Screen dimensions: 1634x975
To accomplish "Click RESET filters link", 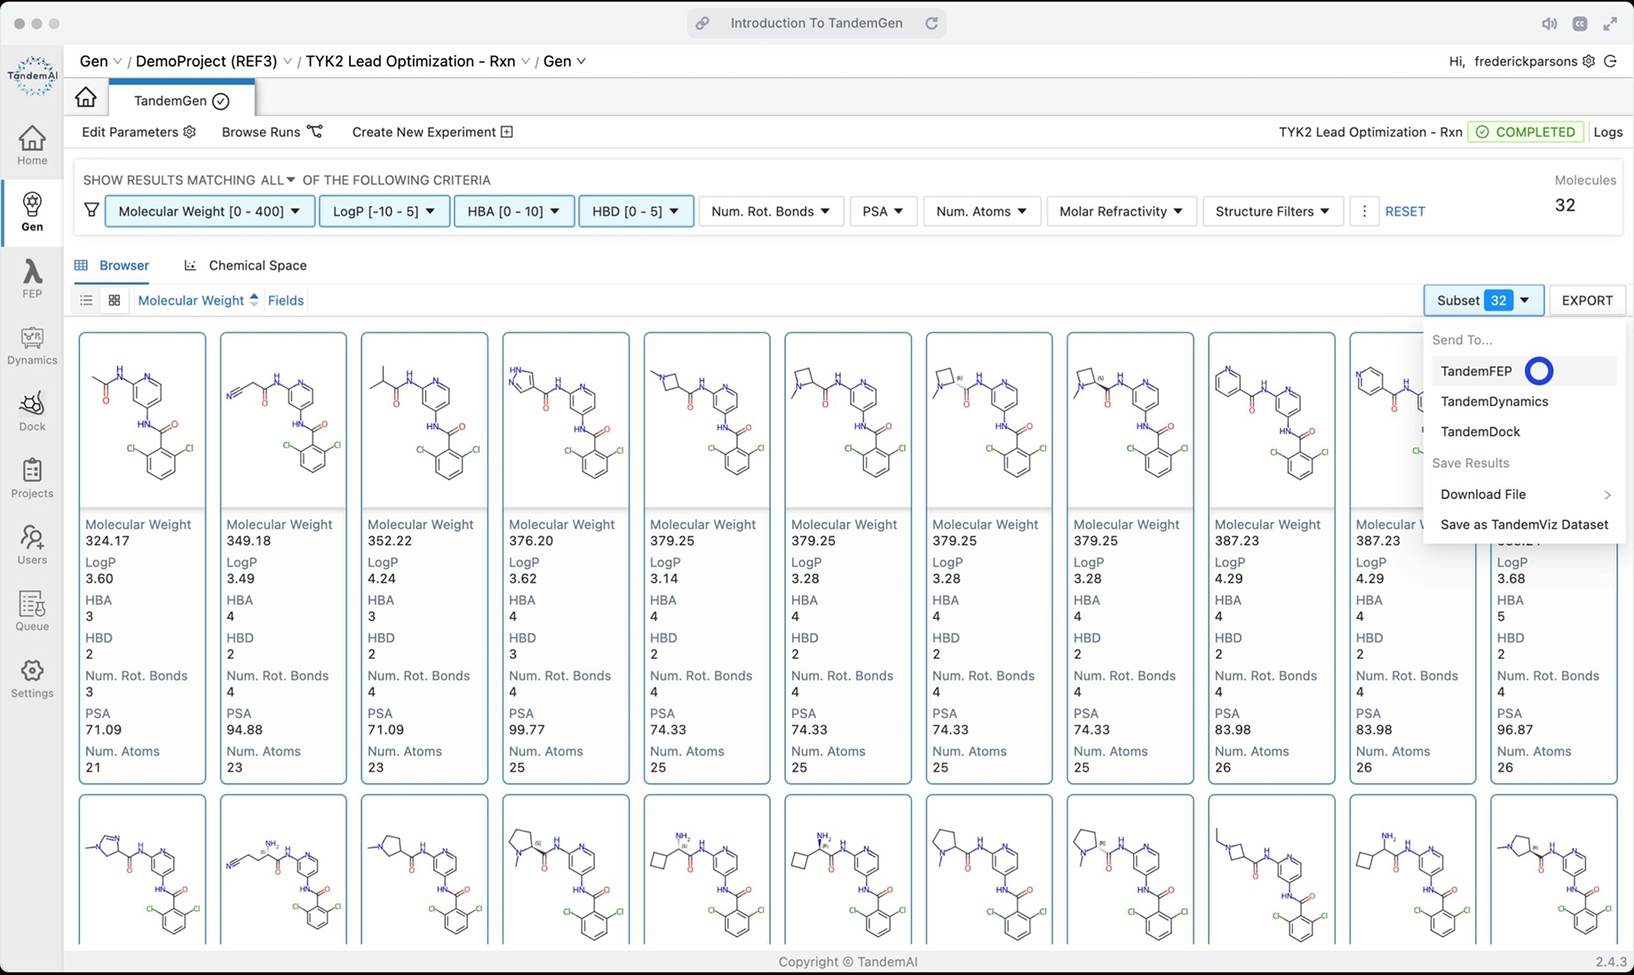I will (1405, 211).
